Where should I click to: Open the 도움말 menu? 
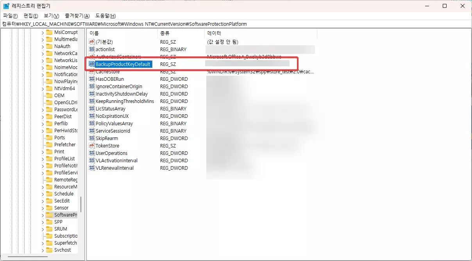[106, 16]
